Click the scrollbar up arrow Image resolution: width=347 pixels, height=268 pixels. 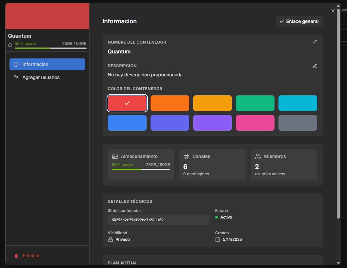click(x=338, y=6)
